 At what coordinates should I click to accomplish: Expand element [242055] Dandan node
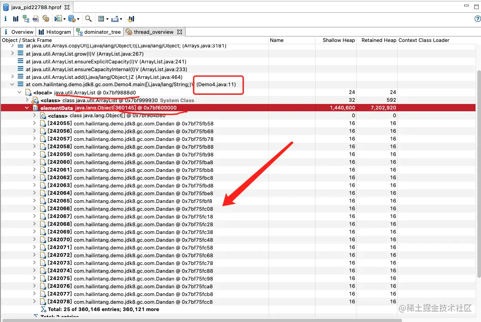(x=34, y=123)
